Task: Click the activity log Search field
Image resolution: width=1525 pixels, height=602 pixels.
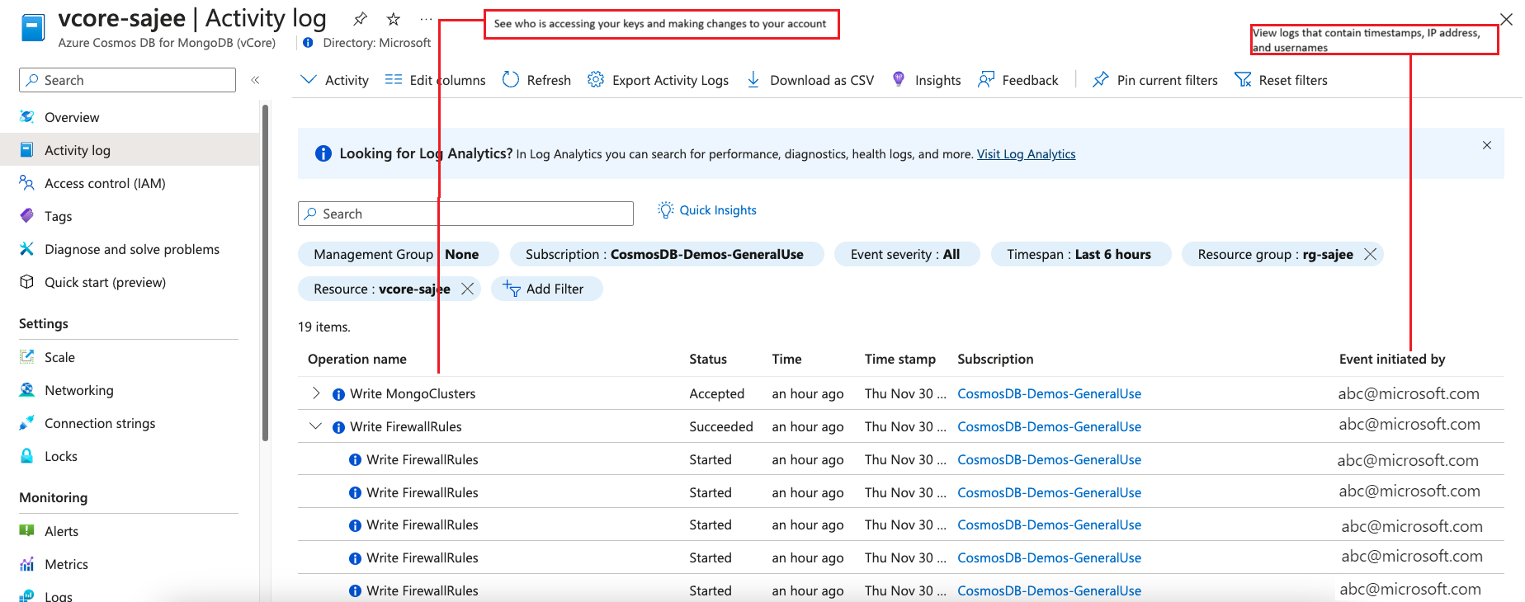Action: 465,214
